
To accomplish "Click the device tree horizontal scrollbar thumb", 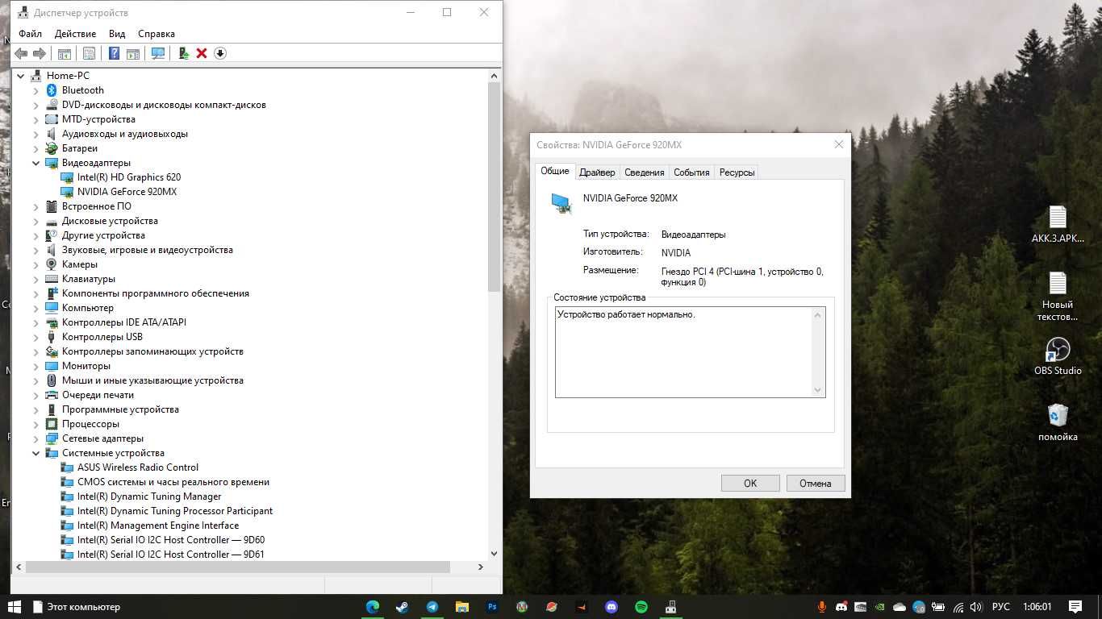I will click(x=237, y=567).
